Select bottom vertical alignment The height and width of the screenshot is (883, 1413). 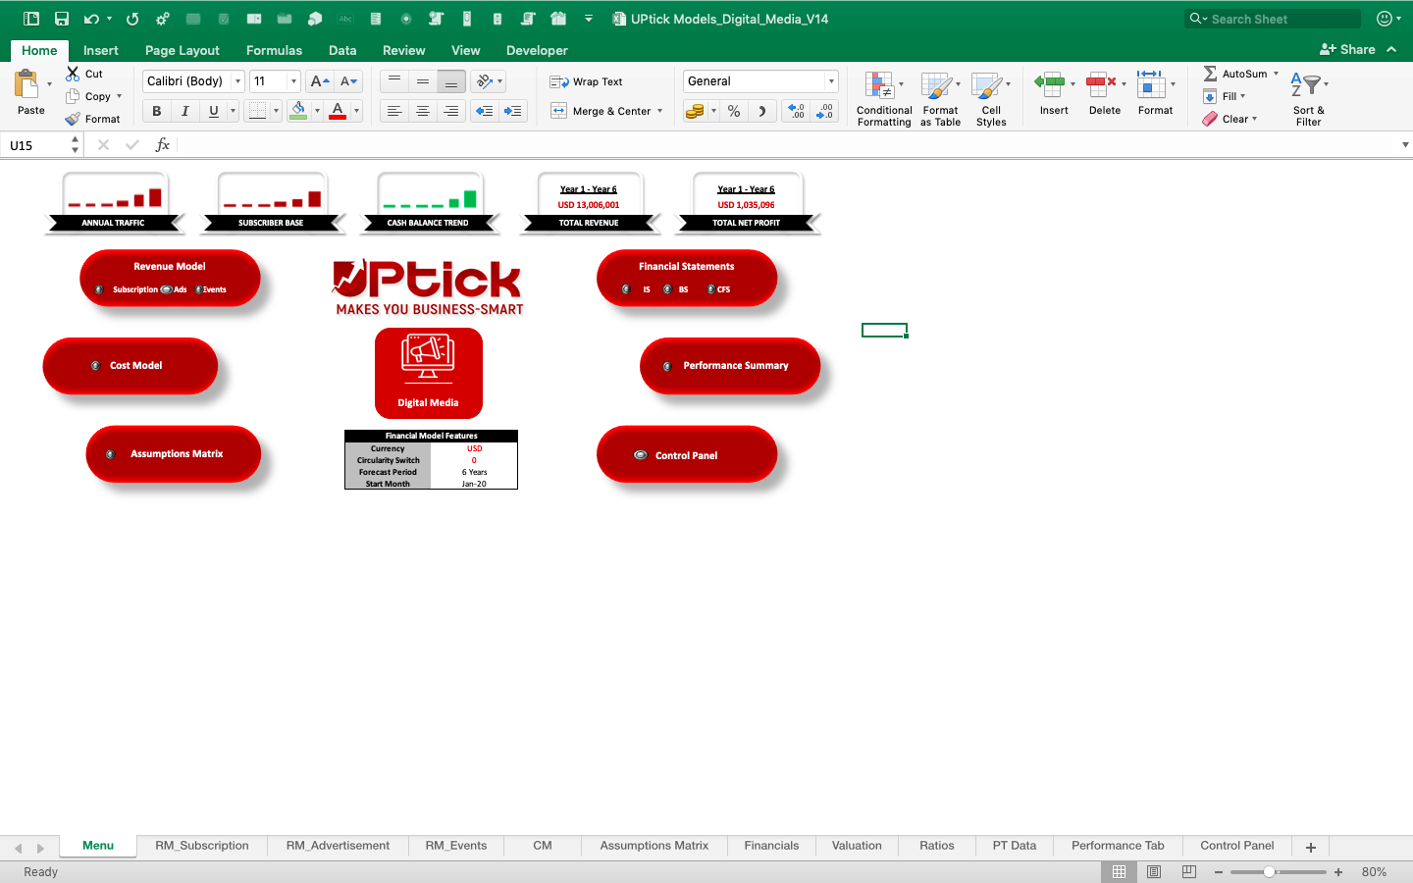tap(451, 81)
